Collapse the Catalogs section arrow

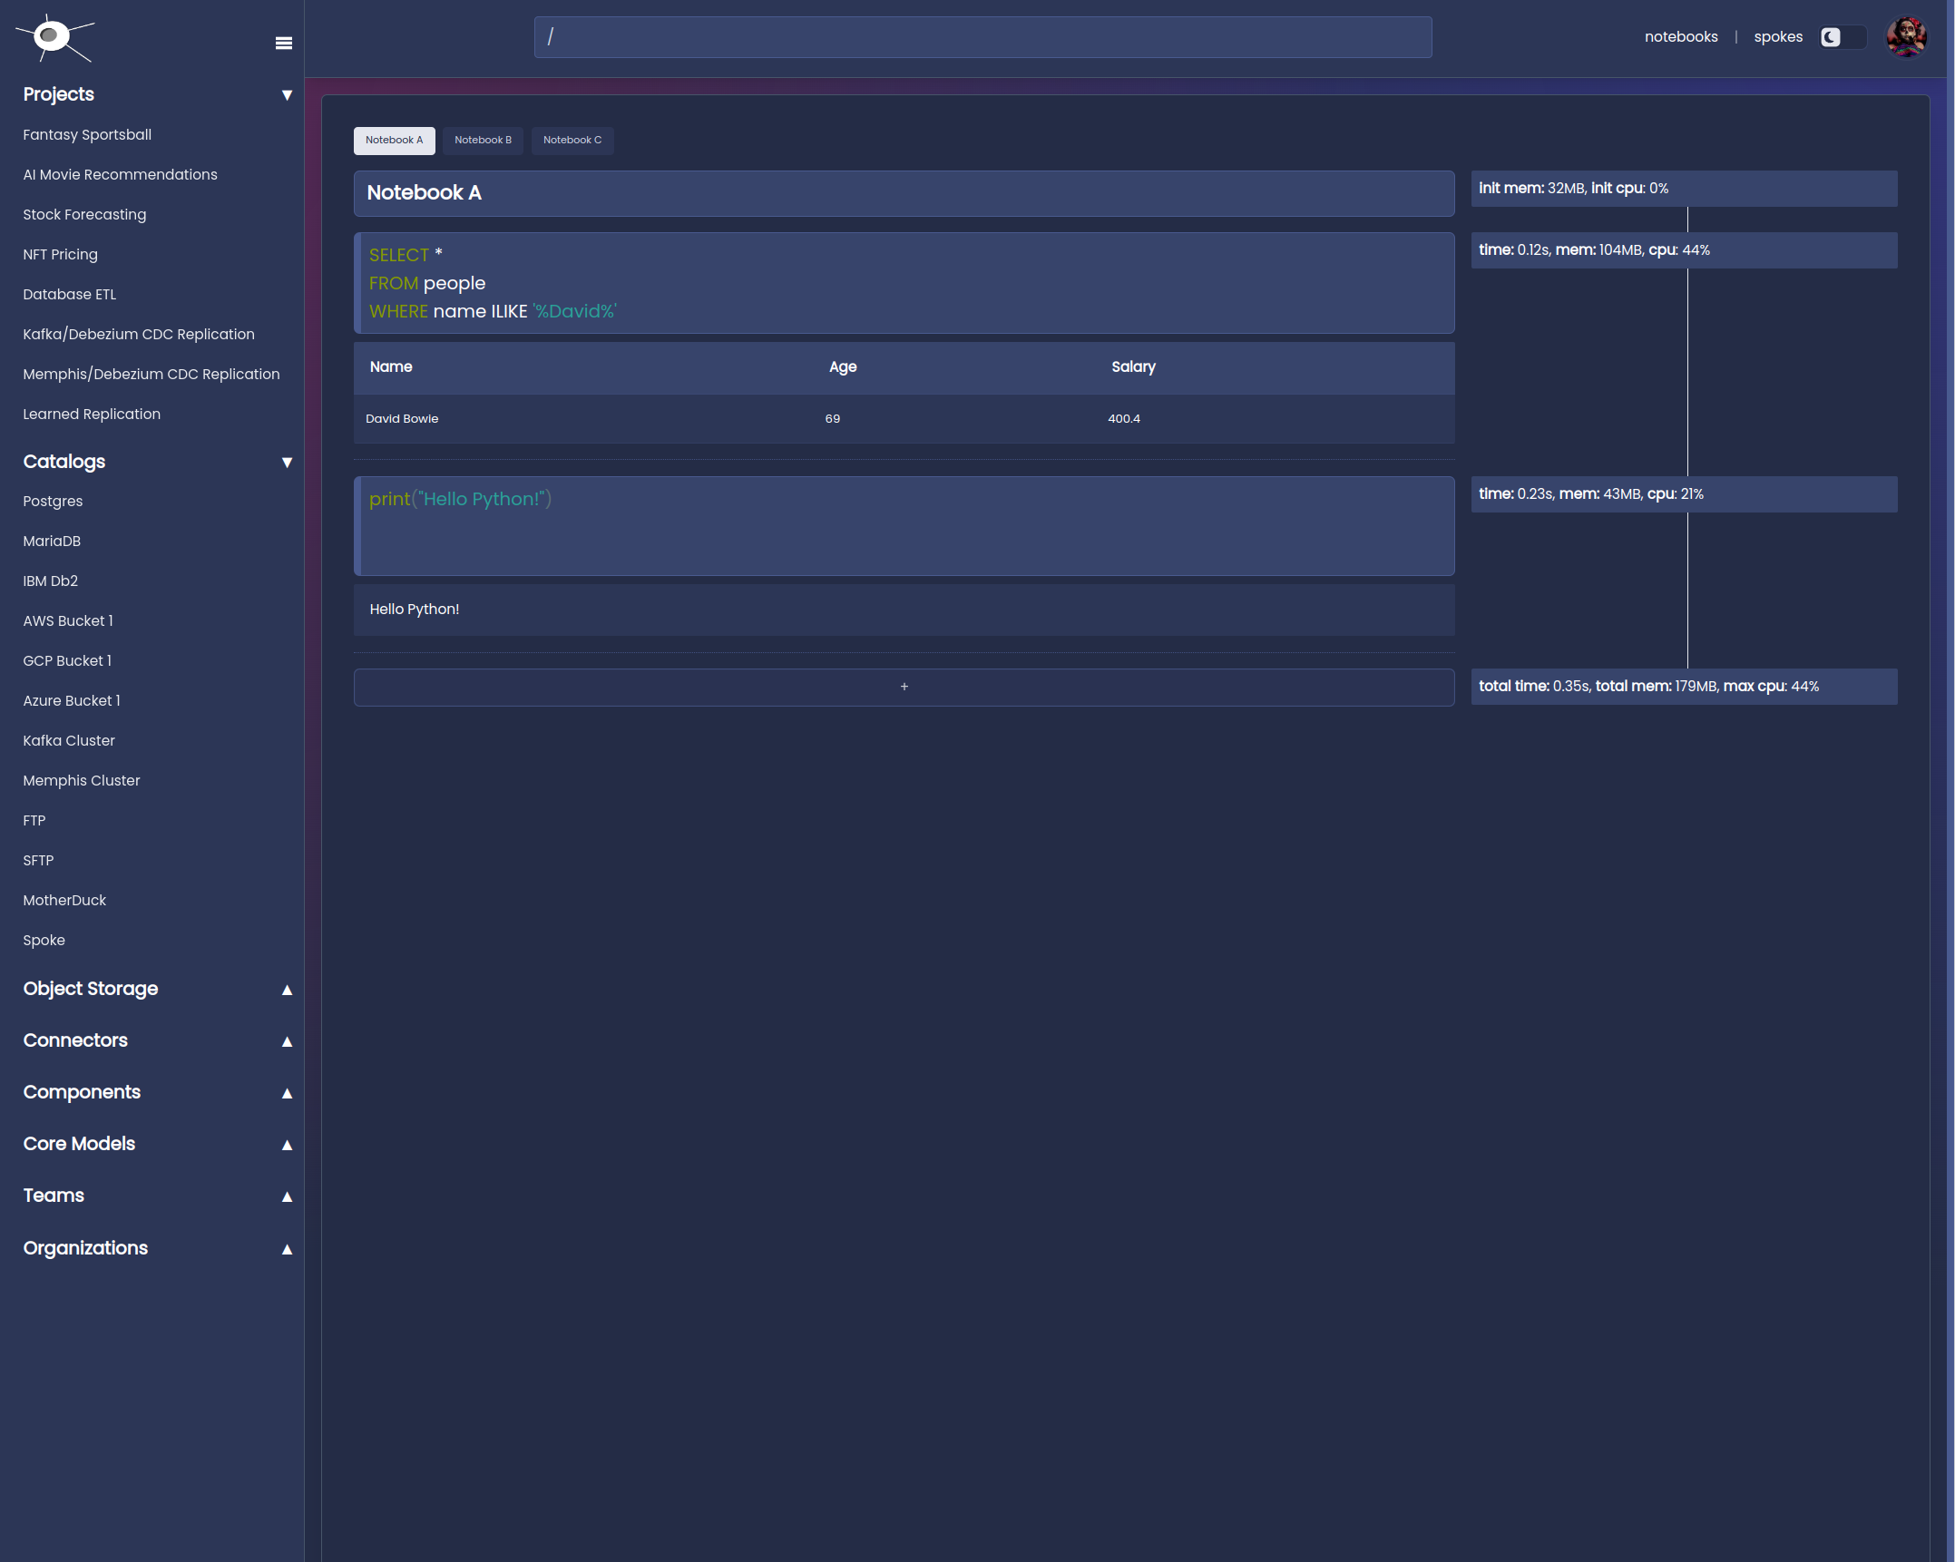pyautogui.click(x=287, y=463)
